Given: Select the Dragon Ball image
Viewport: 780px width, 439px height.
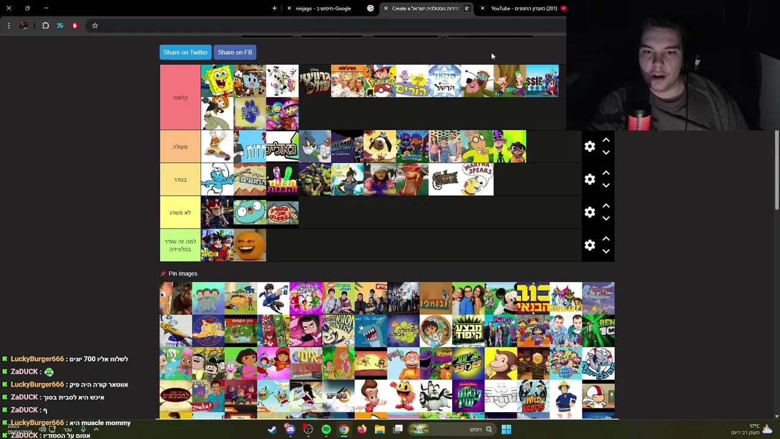Looking at the screenshot, I should pyautogui.click(x=217, y=245).
